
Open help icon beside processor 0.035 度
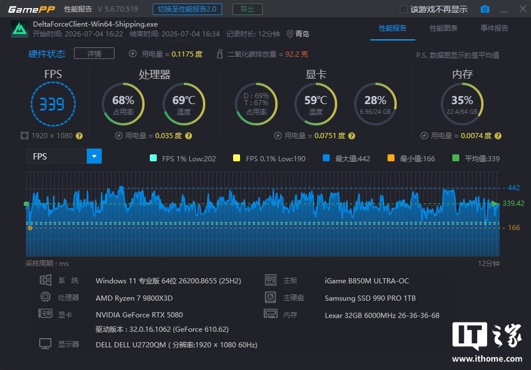click(189, 136)
